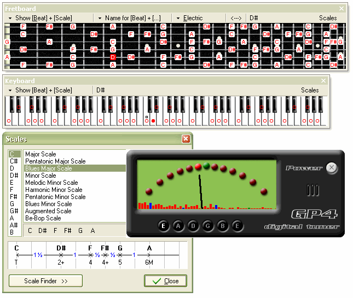The height and width of the screenshot is (298, 353).
Task: Open Scales from the Keyboard toolbar
Action: [310, 90]
